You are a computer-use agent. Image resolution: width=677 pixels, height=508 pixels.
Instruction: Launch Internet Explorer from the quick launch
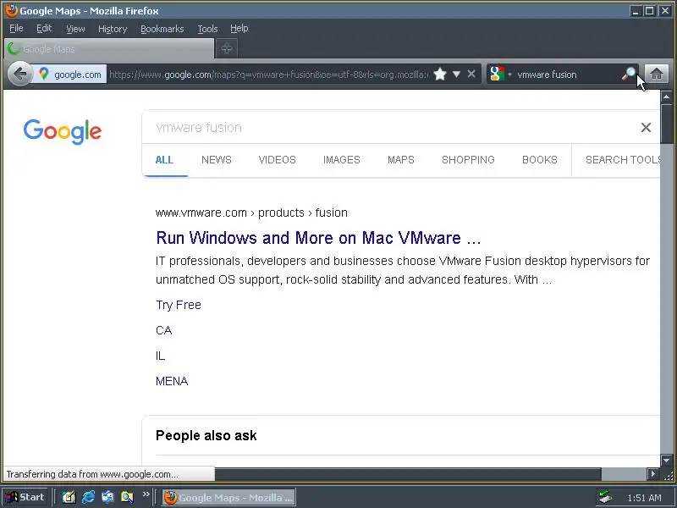89,497
